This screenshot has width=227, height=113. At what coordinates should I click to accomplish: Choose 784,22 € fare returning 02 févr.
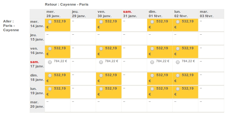click(x=178, y=62)
